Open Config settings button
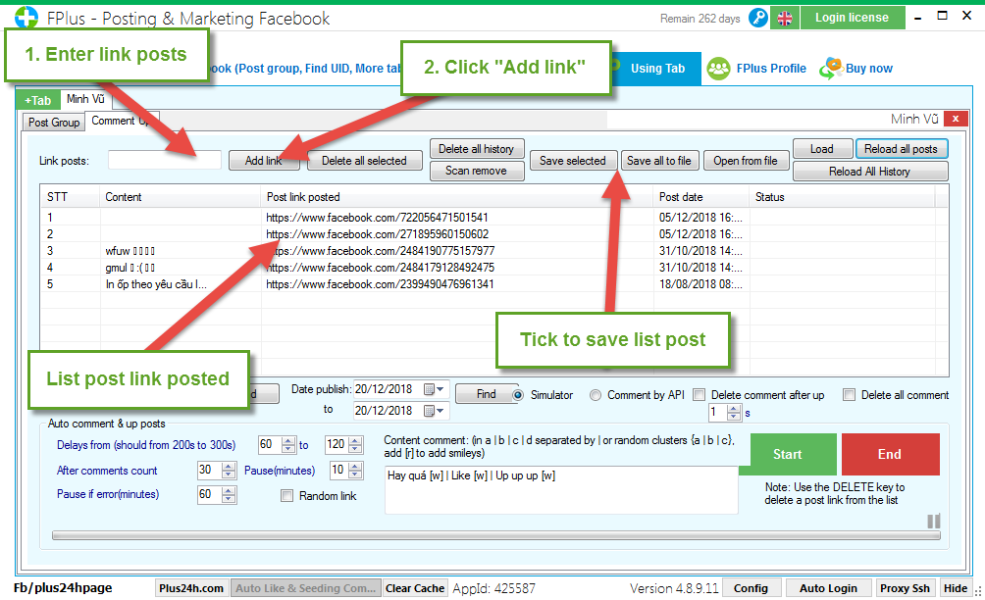Image resolution: width=985 pixels, height=600 pixels. click(751, 588)
